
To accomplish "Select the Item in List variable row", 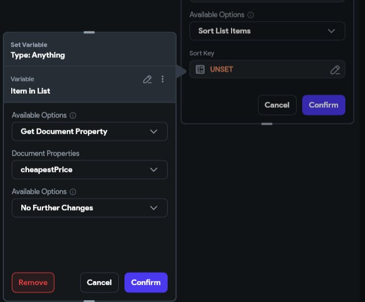I will point(90,85).
